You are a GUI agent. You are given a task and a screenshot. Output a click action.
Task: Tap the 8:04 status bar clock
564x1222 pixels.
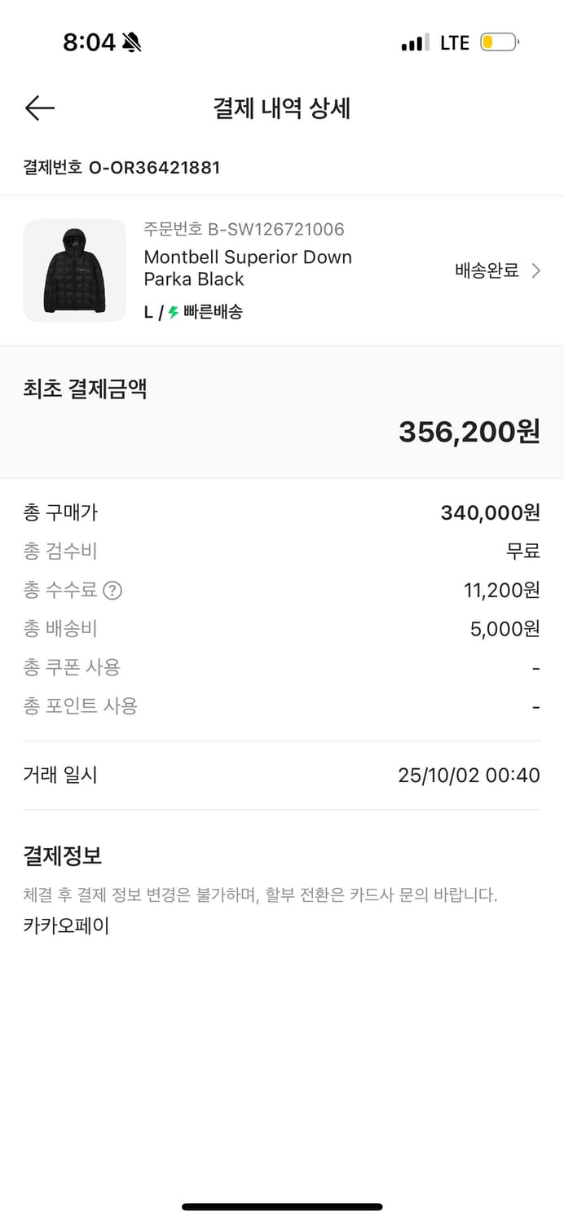point(89,42)
